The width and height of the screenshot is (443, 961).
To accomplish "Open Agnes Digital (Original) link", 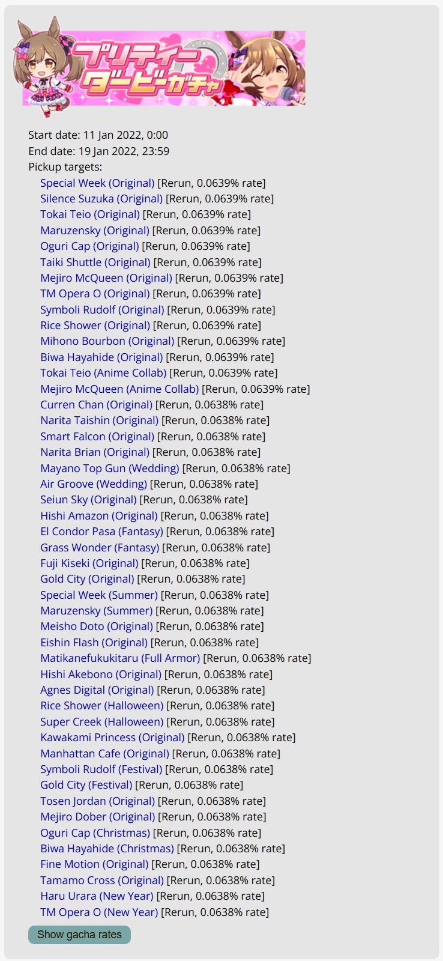I will pyautogui.click(x=97, y=690).
